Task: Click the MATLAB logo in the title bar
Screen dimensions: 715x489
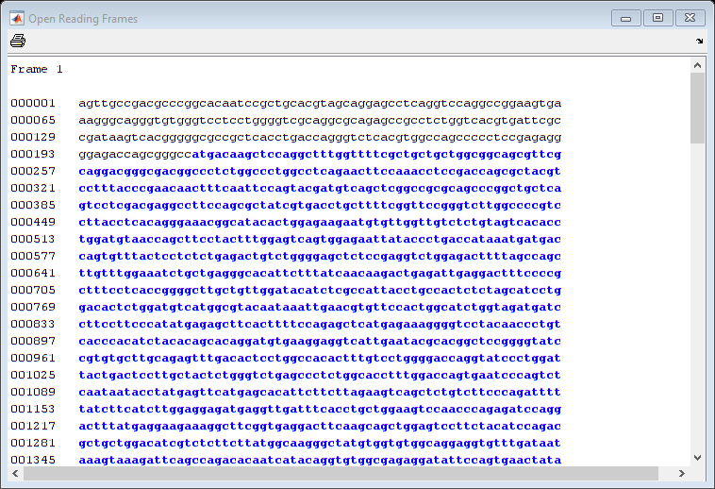Action: 17,18
